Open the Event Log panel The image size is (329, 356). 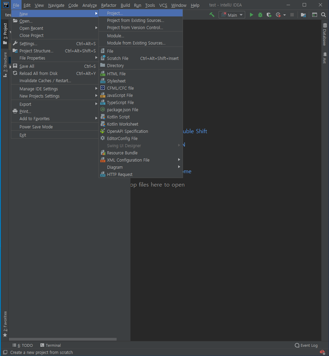coord(306,345)
